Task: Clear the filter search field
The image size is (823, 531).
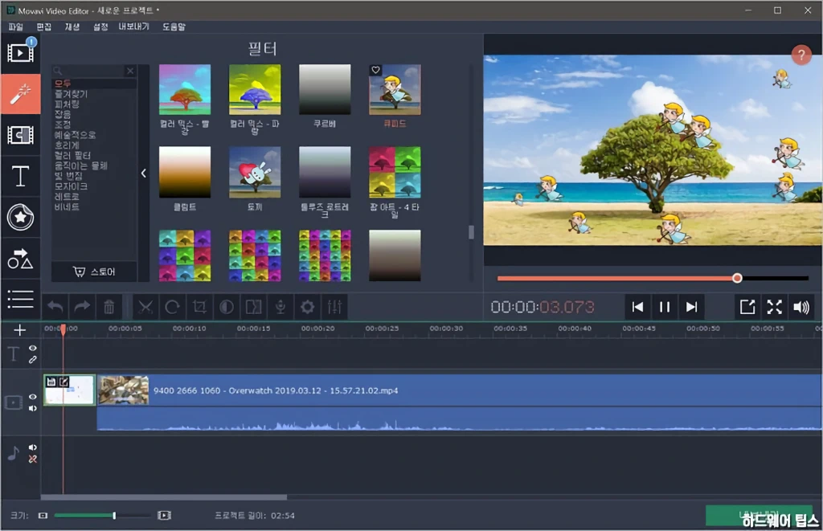Action: pyautogui.click(x=130, y=71)
